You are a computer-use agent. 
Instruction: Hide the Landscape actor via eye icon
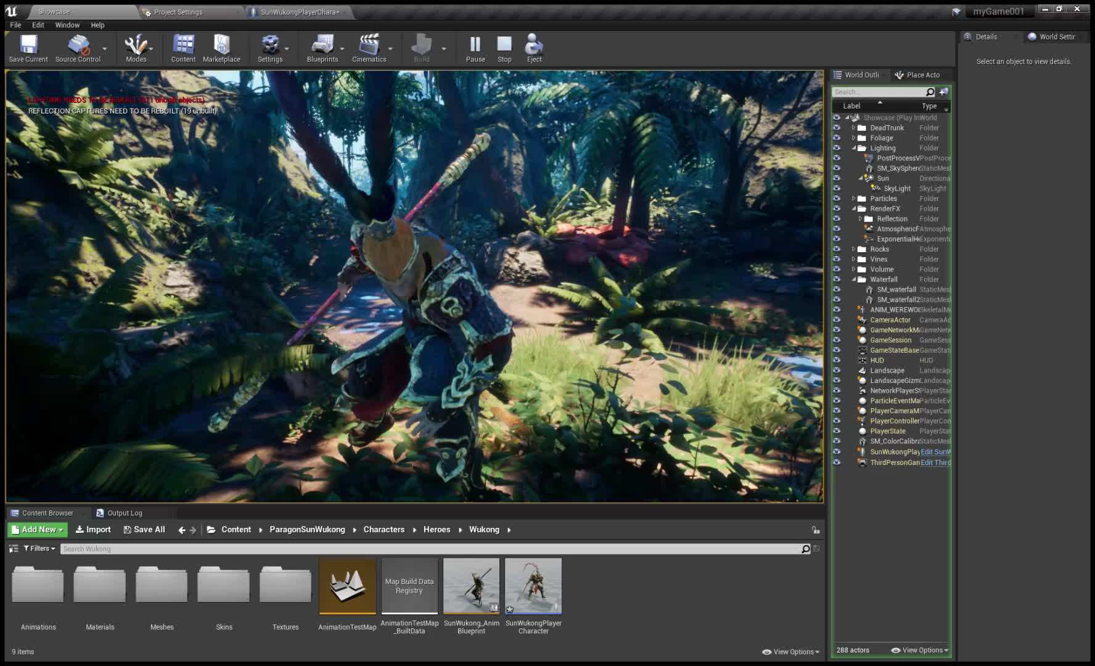click(x=837, y=371)
